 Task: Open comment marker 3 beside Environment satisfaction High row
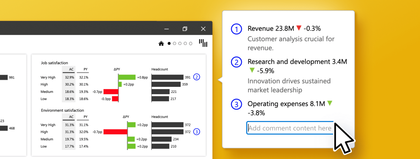[x=197, y=132]
